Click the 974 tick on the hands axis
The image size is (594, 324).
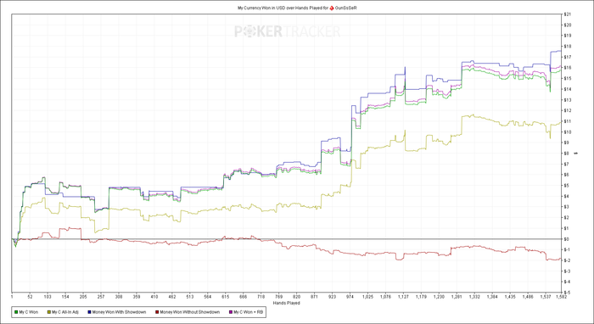[x=350, y=298]
